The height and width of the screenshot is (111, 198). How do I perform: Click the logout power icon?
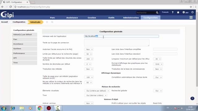coord(192,12)
